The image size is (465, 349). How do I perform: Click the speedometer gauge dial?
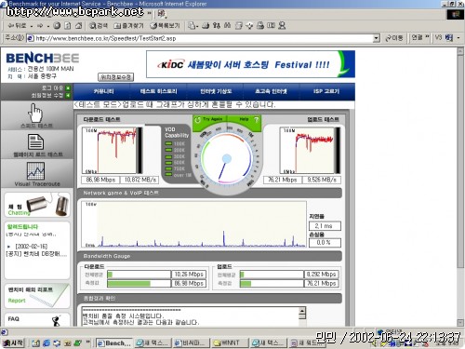[227, 158]
